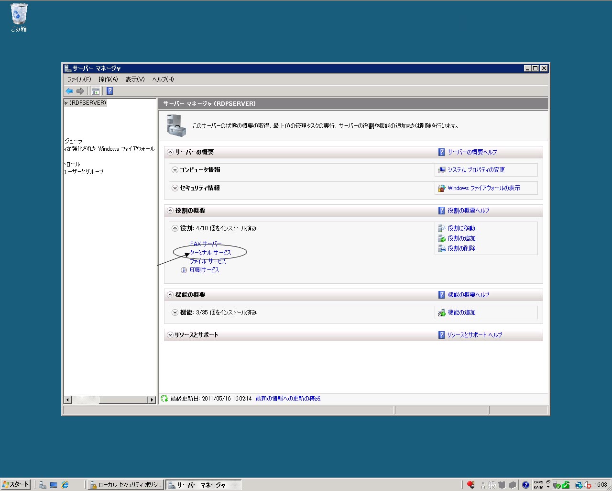Click the サーバー マネージャ taskbar button
The width and height of the screenshot is (612, 491).
(x=203, y=485)
